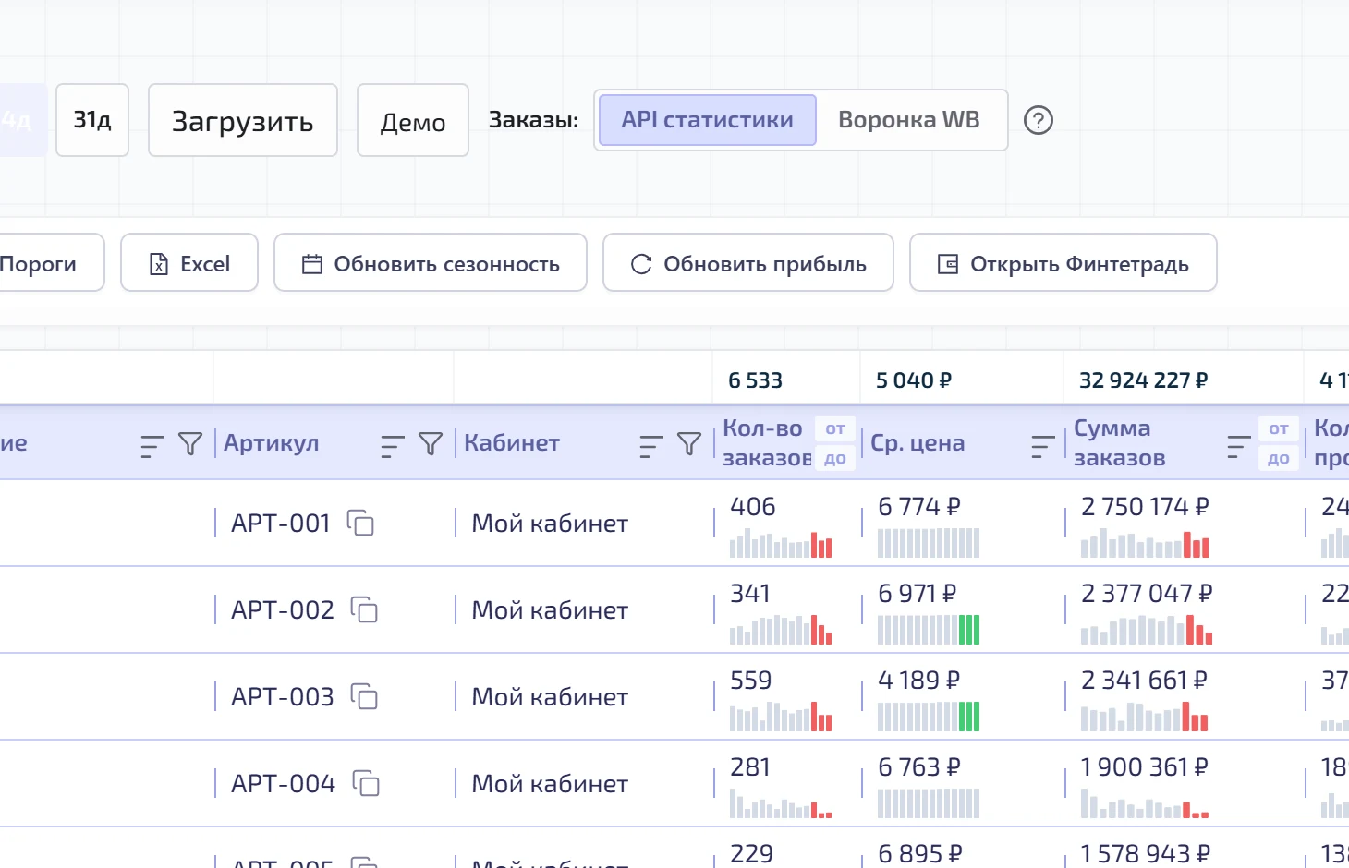Click the sort icon in the Кабинет column

coord(651,446)
